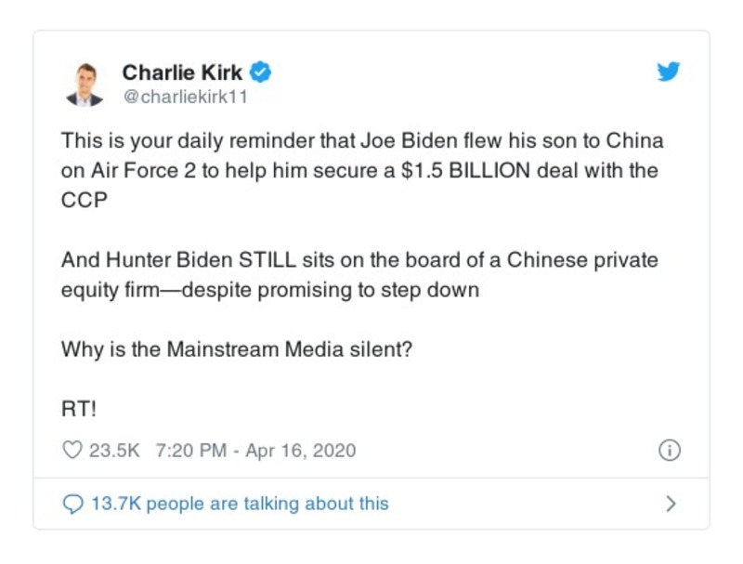Open the @charliekirk11 handle link
Viewport: 743px width, 564px height.
coord(185,96)
